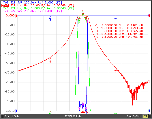
Task: Click the solid red active marker triangle on axis
Action: coord(83,112)
